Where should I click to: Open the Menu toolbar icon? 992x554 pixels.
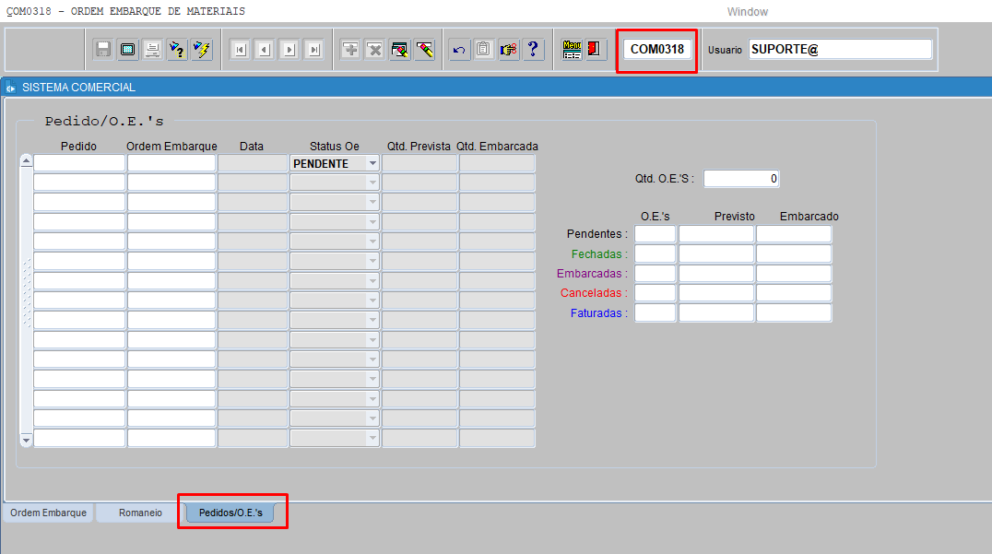(572, 50)
